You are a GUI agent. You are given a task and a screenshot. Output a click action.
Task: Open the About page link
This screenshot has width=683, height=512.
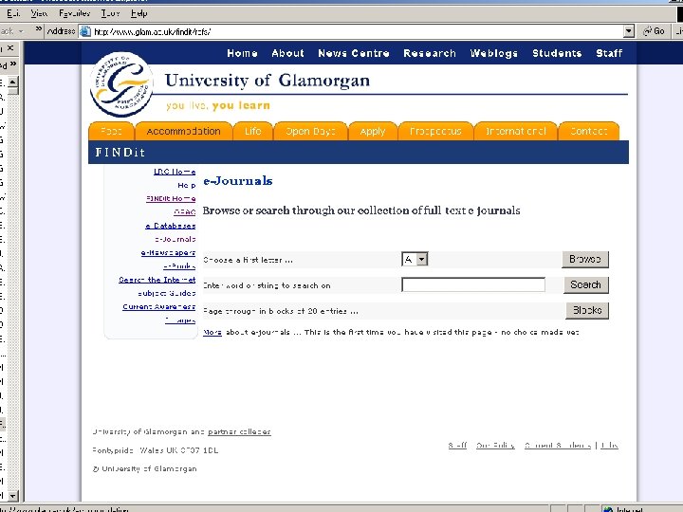[x=287, y=53]
